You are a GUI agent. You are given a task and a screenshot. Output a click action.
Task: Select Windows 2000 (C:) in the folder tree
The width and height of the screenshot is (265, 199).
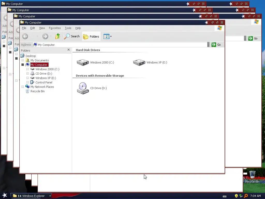point(47,69)
